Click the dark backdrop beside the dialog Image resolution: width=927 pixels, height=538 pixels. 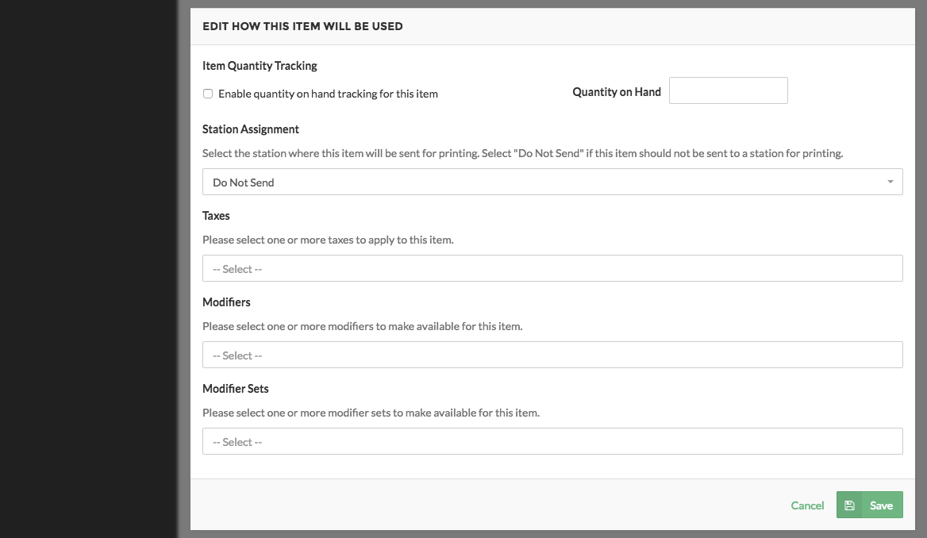point(89,269)
